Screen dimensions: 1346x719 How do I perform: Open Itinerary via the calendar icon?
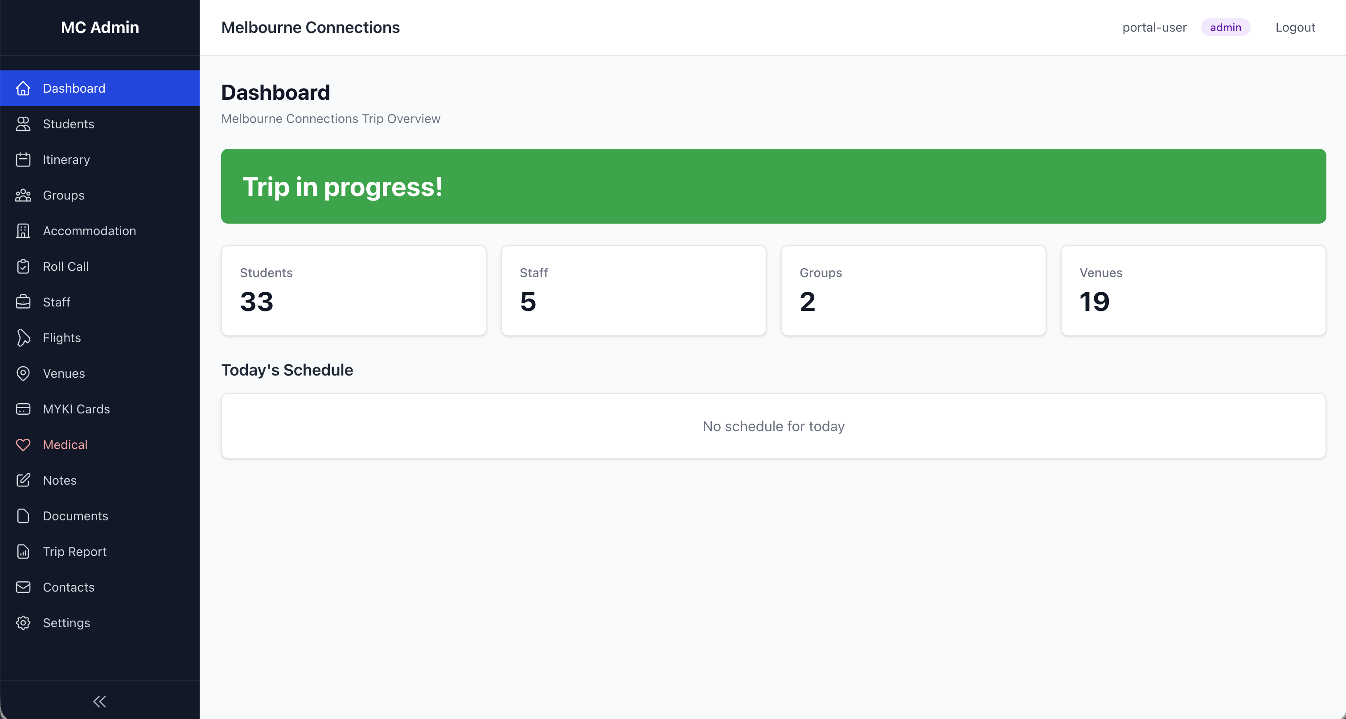pos(24,159)
